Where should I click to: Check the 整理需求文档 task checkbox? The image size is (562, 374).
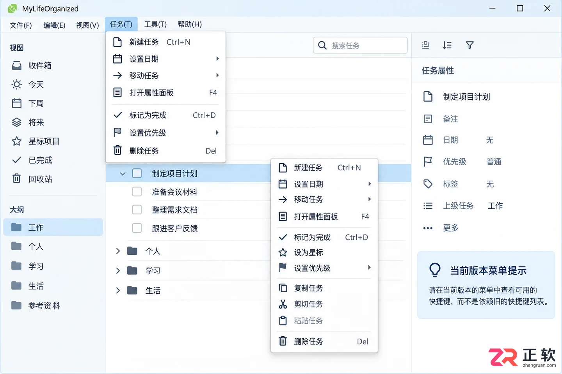[x=137, y=210]
